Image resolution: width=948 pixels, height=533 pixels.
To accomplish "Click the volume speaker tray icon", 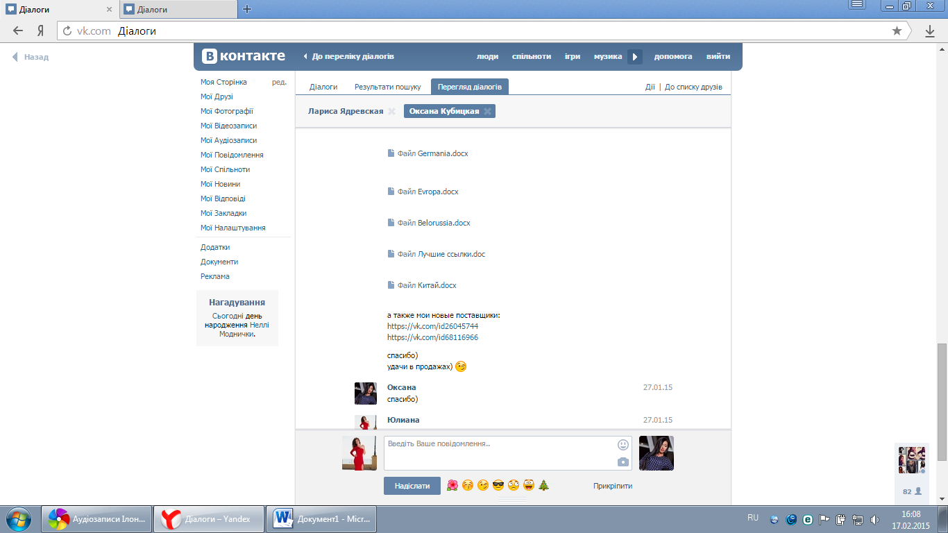I will pyautogui.click(x=874, y=519).
